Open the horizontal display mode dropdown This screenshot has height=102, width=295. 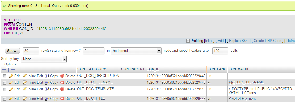tap(136, 51)
